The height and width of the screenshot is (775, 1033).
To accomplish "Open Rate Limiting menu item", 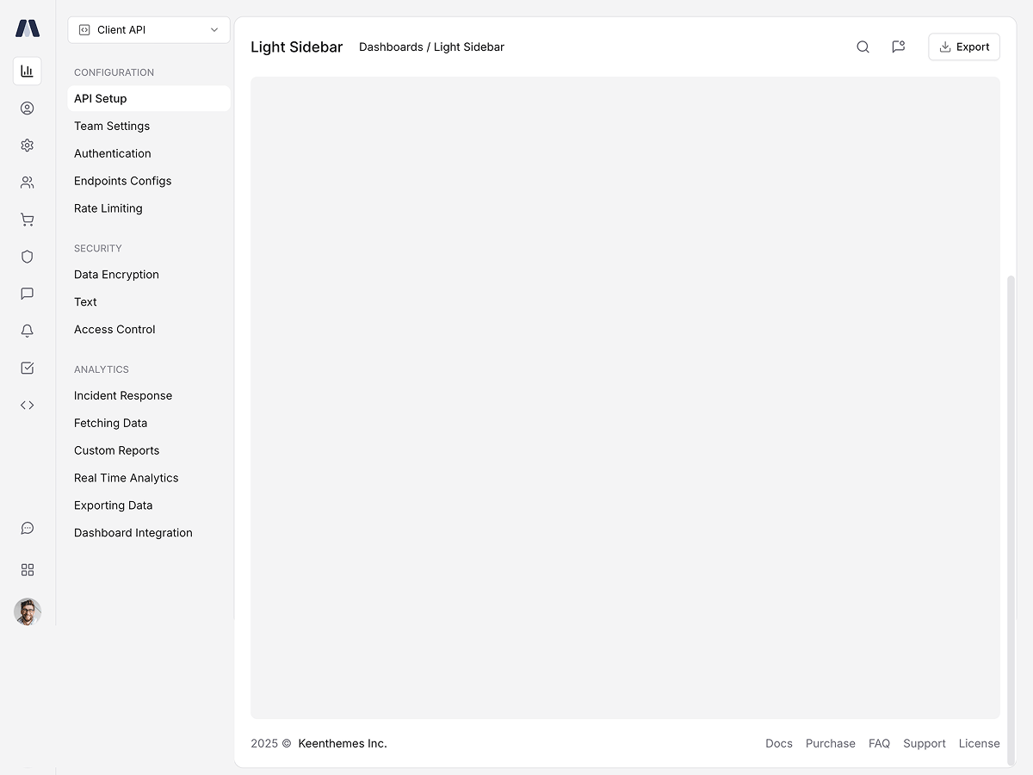I will point(108,208).
